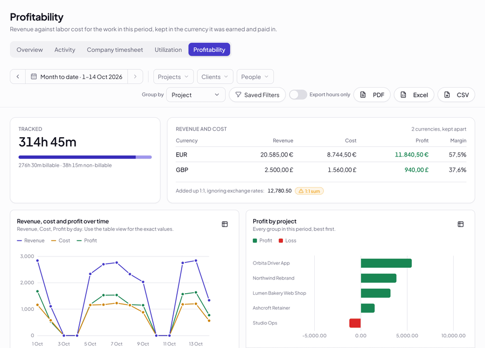This screenshot has height=348, width=485.
Task: Toggle Cost series in chart legend
Action: (x=60, y=240)
